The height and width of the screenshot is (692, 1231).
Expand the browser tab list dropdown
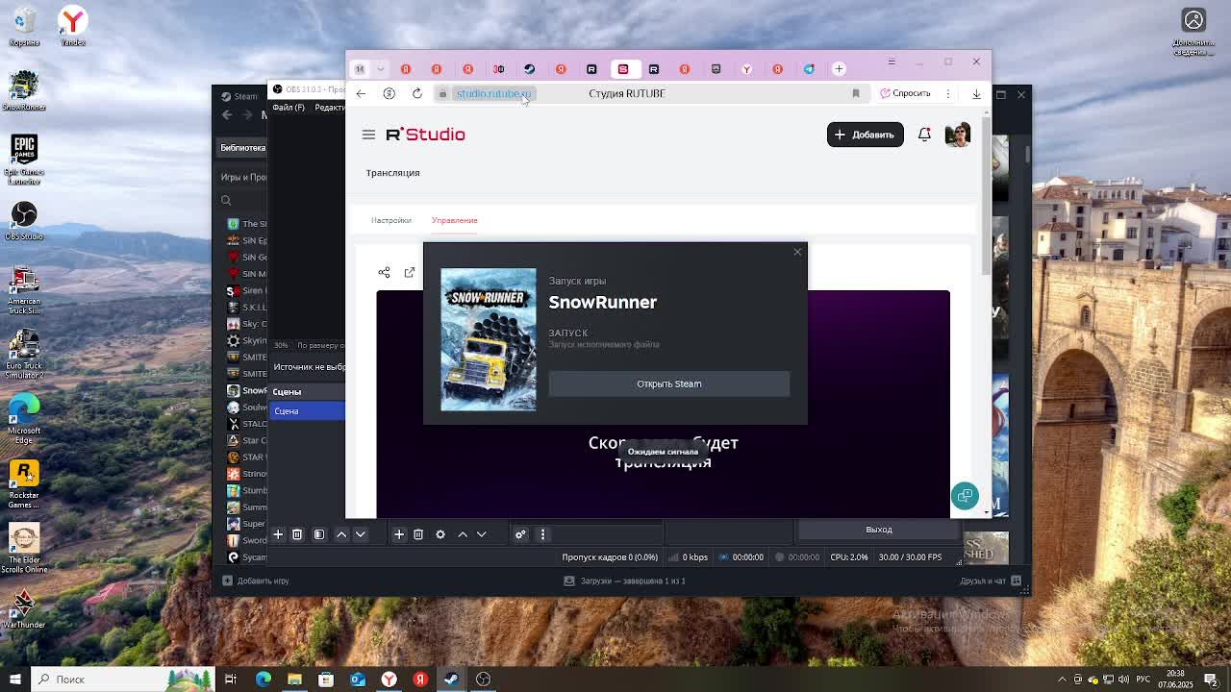tap(381, 69)
